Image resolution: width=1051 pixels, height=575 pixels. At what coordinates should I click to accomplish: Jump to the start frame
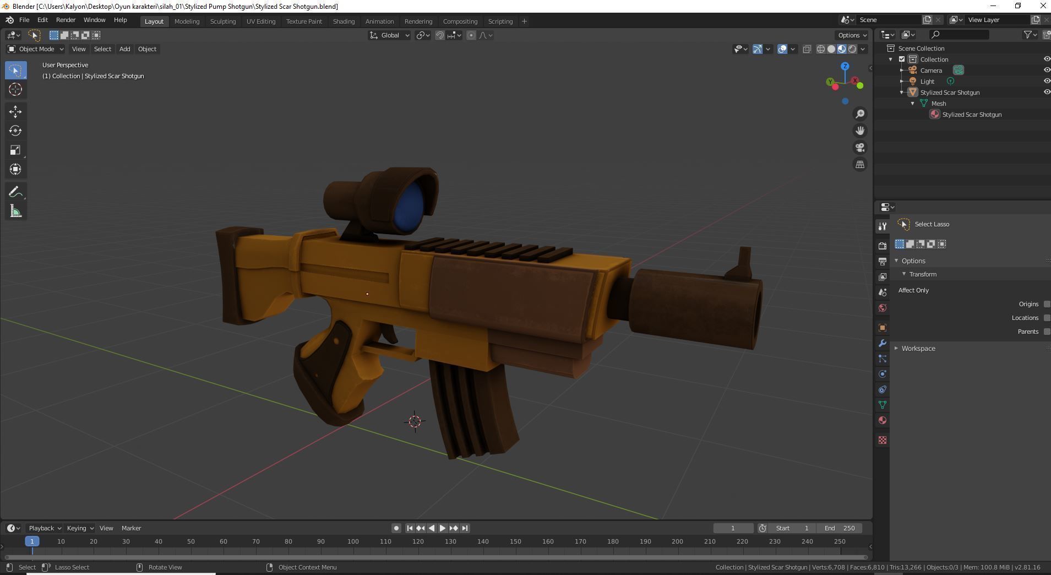tap(410, 528)
